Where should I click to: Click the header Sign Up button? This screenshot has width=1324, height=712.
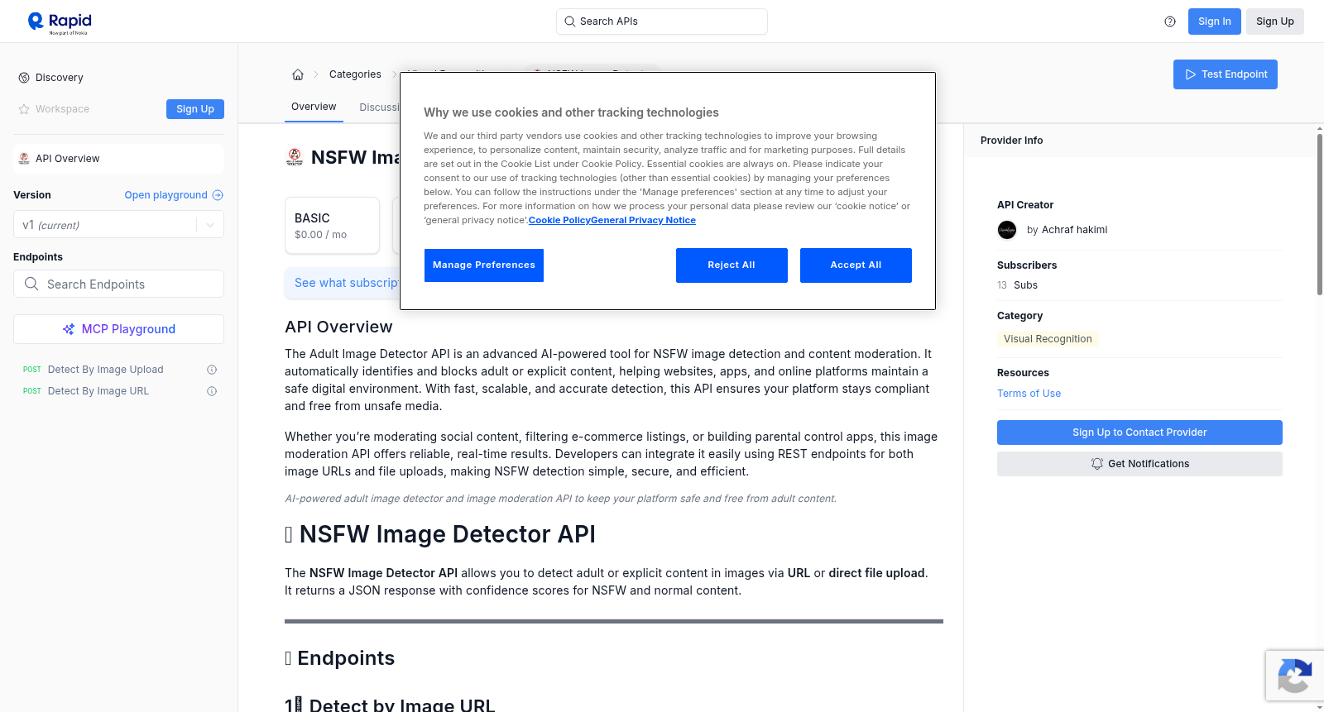pyautogui.click(x=1275, y=22)
